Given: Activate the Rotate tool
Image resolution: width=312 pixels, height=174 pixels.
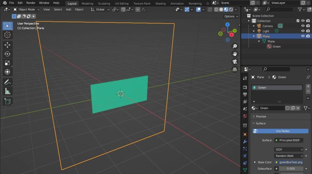Looking at the screenshot, I should click(7, 54).
